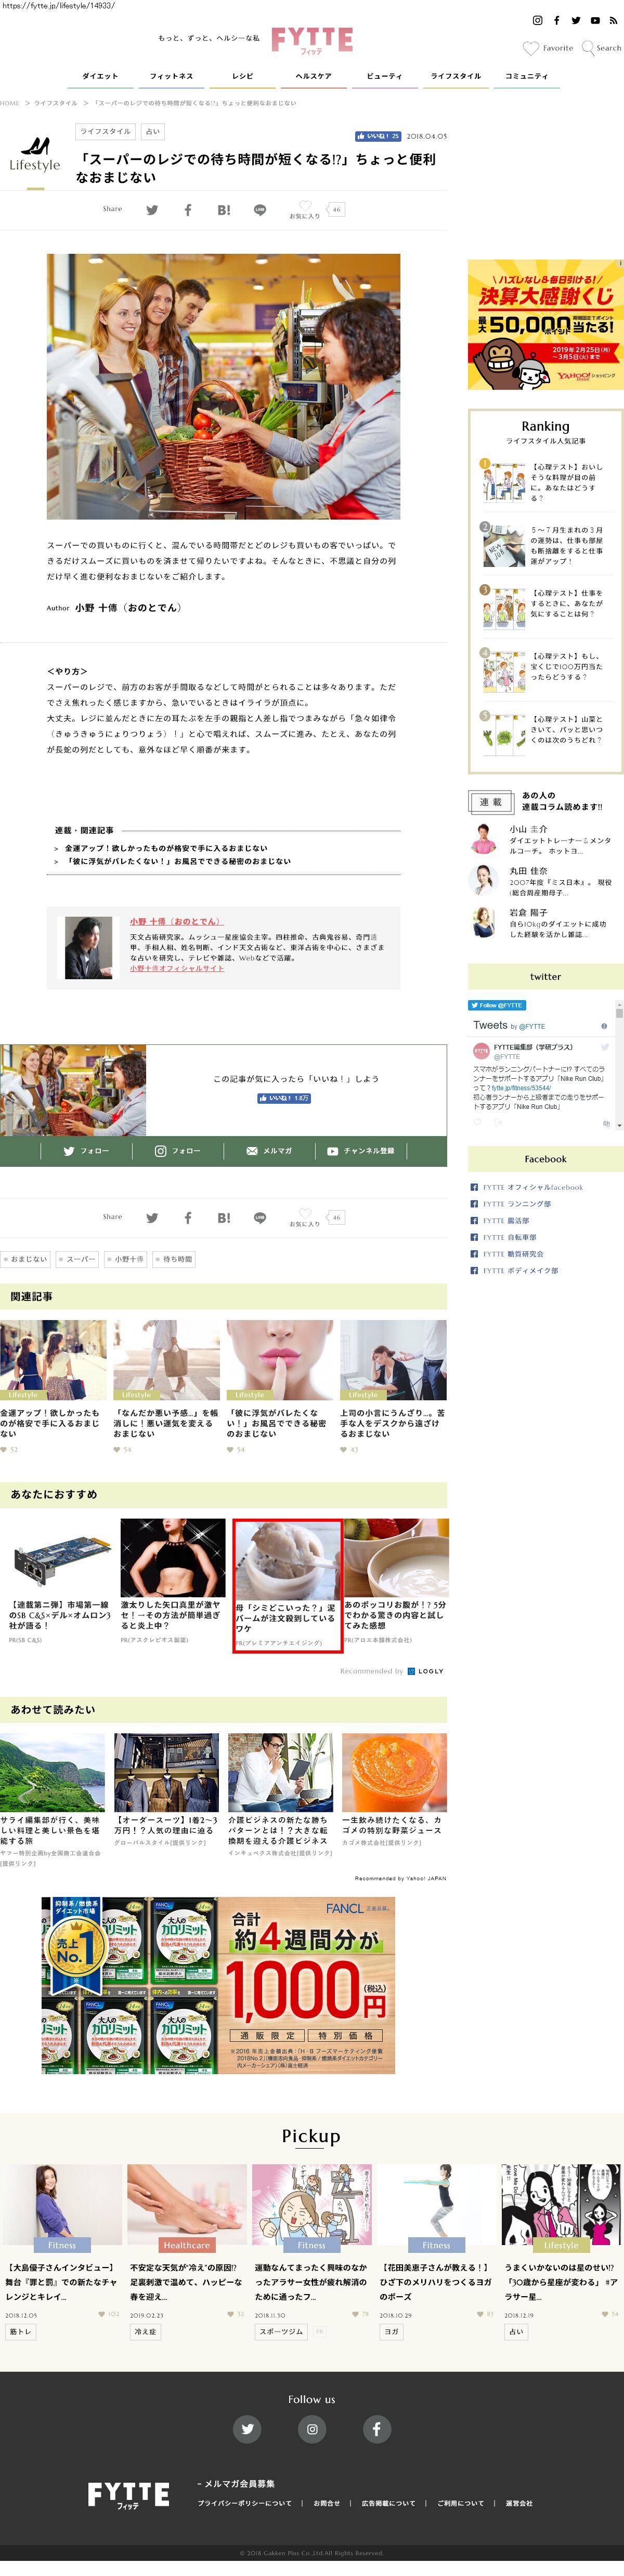Open ビューティ navigation menu
624x2576 pixels.
pos(384,76)
